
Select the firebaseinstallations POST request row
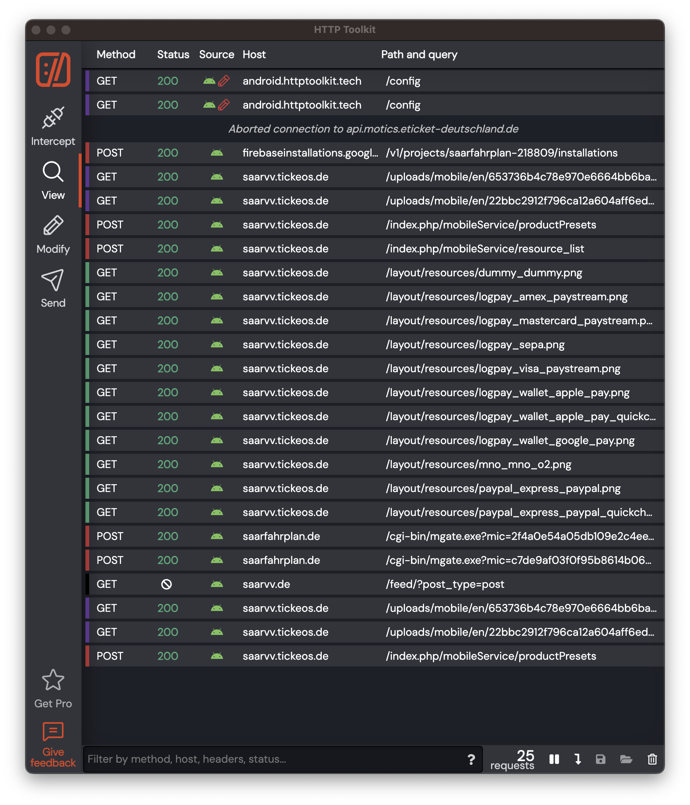coord(375,153)
